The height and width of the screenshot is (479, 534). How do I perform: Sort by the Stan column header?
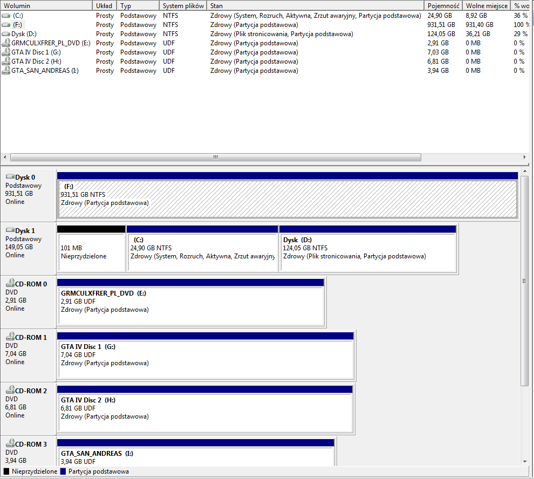coord(316,6)
